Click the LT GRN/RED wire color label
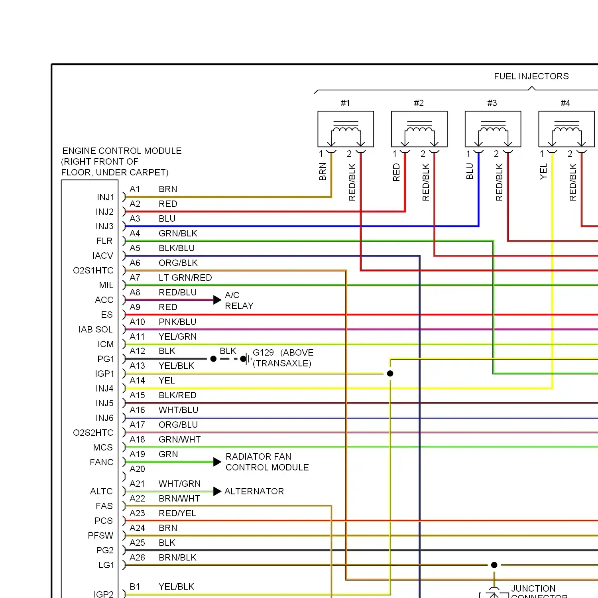 point(185,277)
